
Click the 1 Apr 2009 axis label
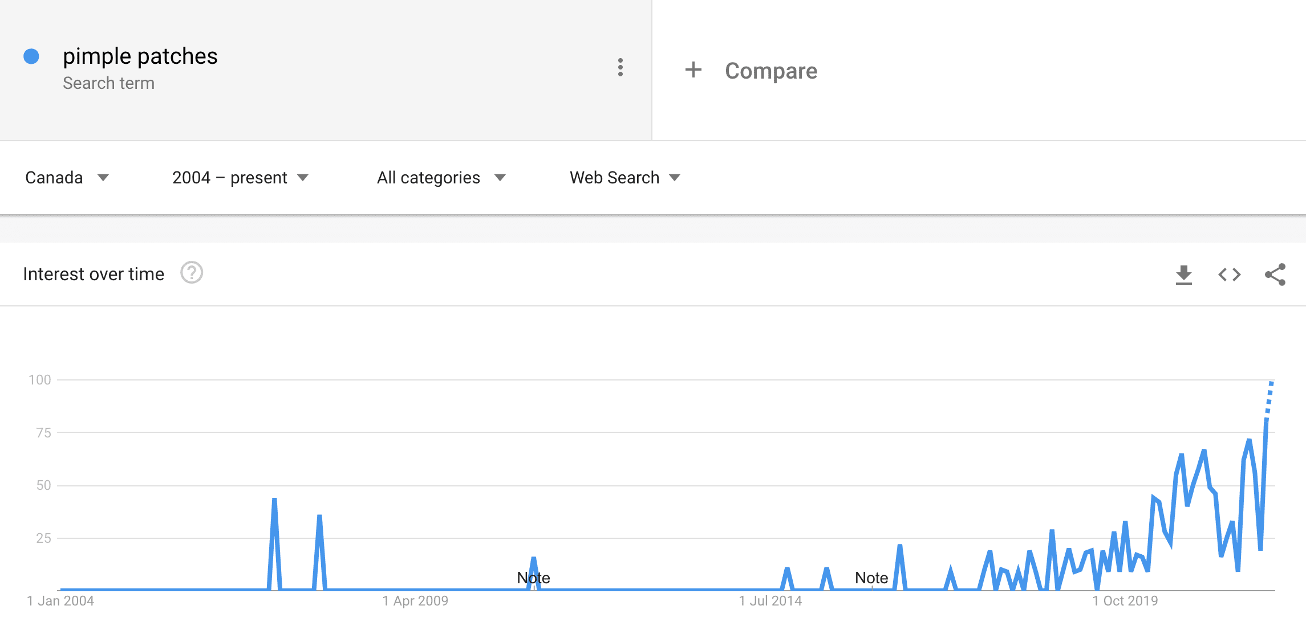coord(415,601)
